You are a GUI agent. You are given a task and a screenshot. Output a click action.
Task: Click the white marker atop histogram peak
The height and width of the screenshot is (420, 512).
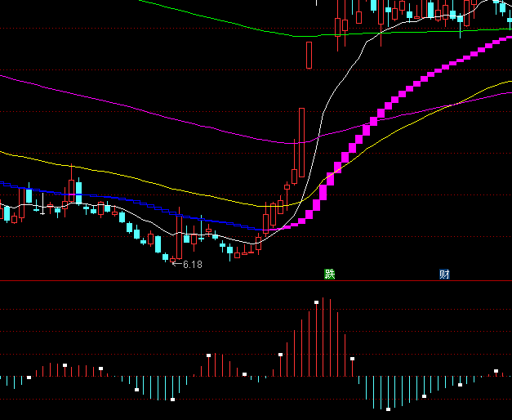(317, 301)
